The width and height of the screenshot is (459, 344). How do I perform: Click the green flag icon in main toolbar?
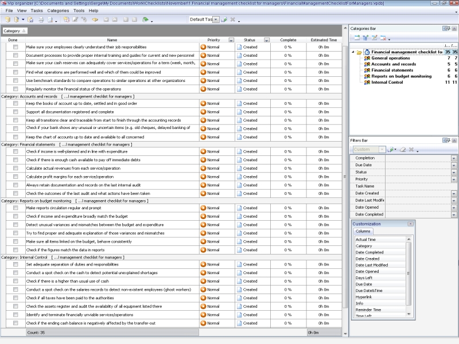tap(145, 19)
